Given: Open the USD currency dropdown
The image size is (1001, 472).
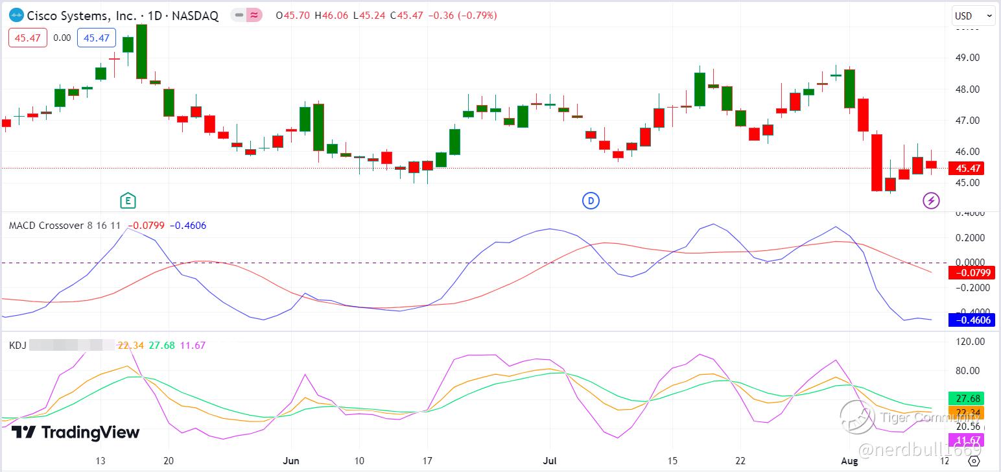Looking at the screenshot, I should click(x=972, y=16).
